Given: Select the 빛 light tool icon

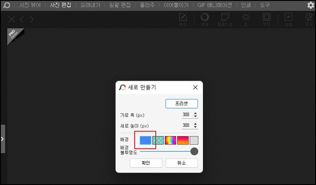Looking at the screenshot, I should point(246,20).
